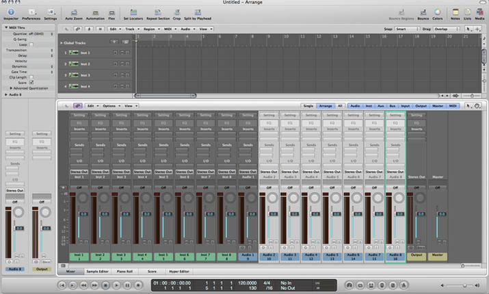
Task: Click the Preferences toolbar icon
Action: pyautogui.click(x=31, y=12)
